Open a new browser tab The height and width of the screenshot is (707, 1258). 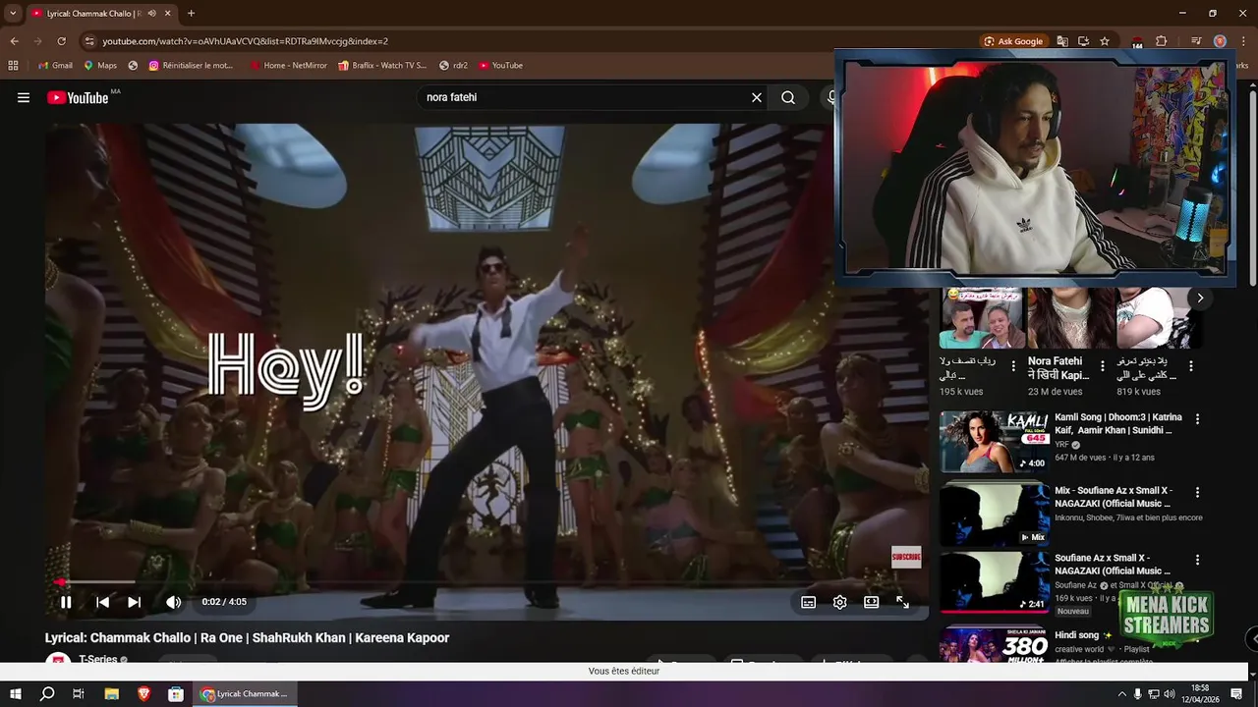click(191, 14)
